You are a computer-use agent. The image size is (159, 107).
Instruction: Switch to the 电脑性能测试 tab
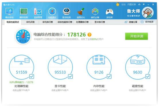[13, 22]
